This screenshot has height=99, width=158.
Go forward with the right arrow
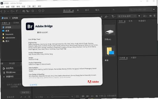pos(5,11)
